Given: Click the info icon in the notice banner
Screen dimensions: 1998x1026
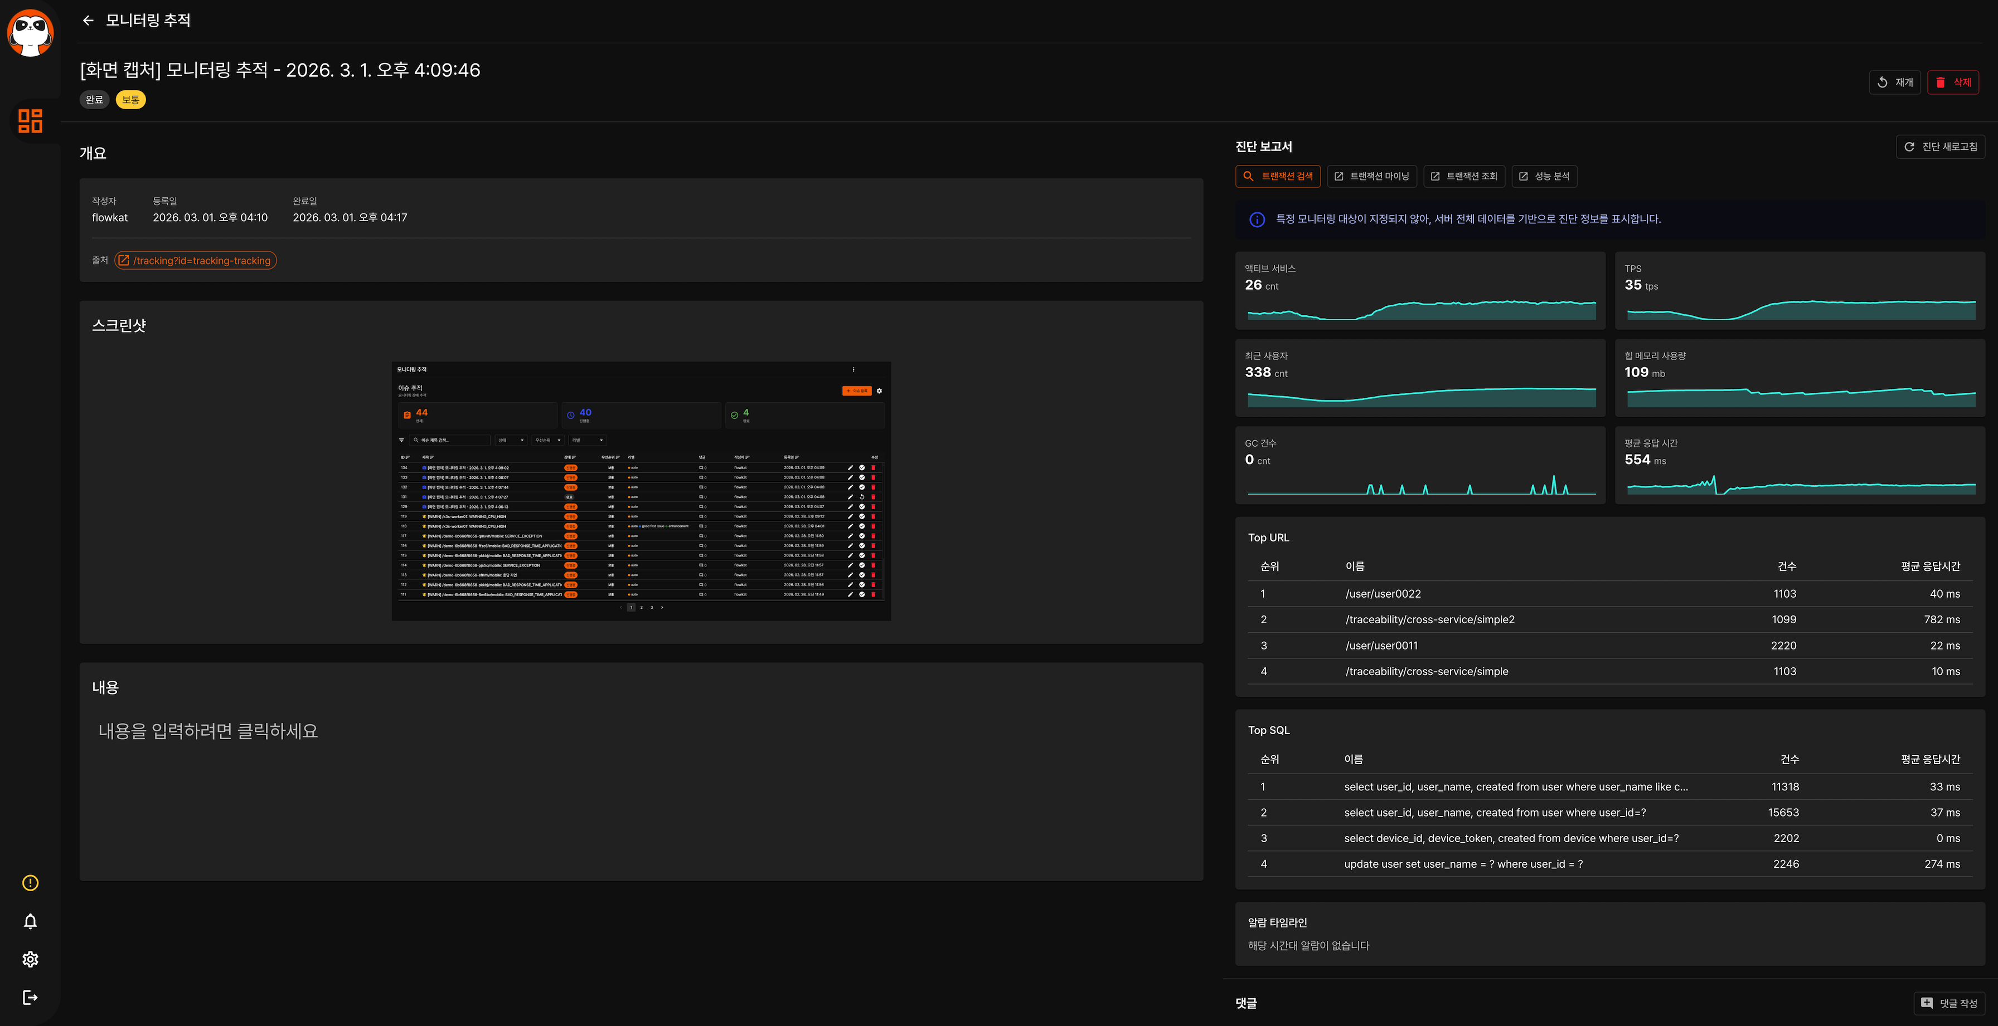Looking at the screenshot, I should 1257,219.
